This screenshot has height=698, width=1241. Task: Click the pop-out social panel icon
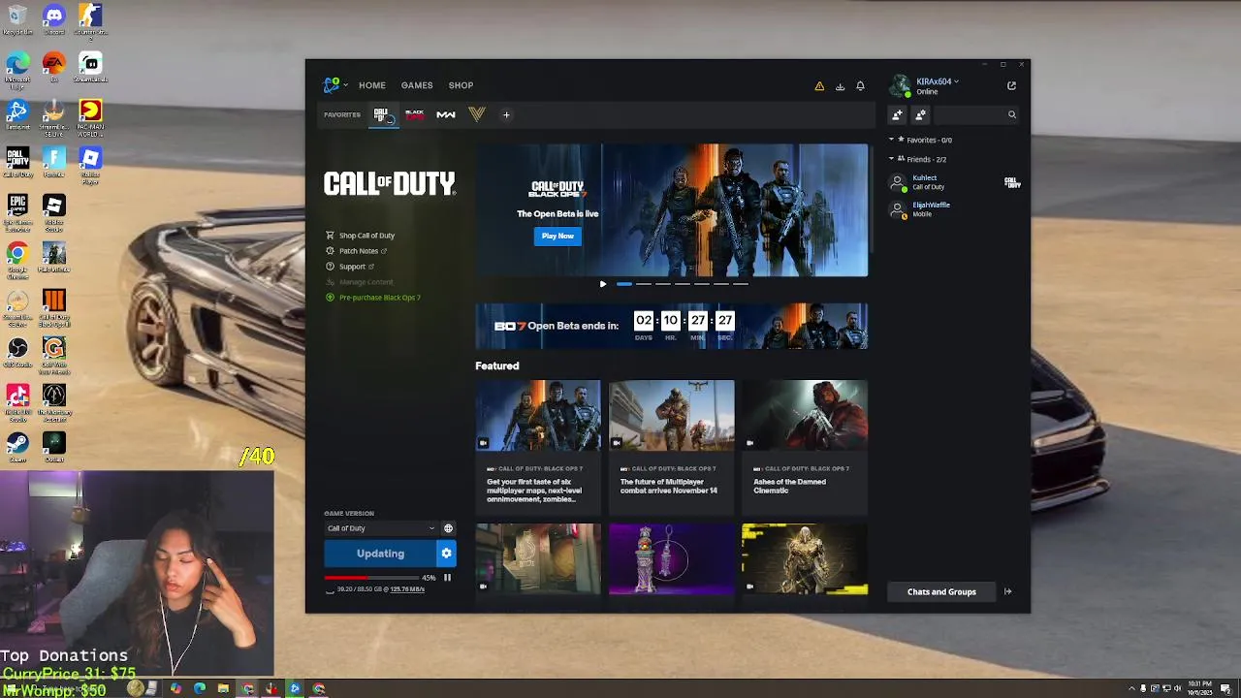(1011, 85)
